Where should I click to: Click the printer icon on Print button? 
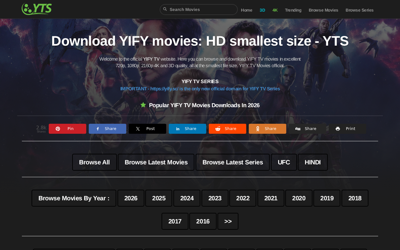(x=338, y=129)
